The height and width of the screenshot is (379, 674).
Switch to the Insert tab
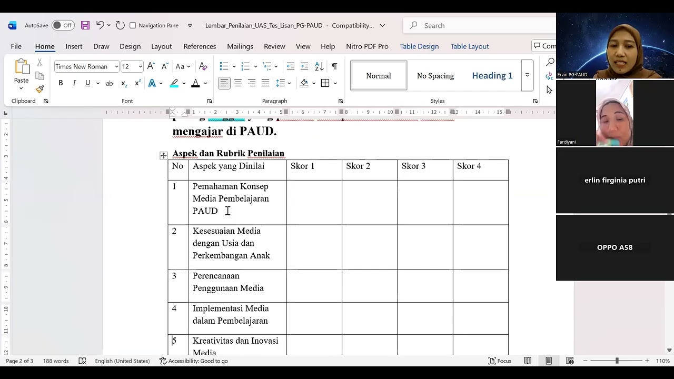[x=74, y=46]
